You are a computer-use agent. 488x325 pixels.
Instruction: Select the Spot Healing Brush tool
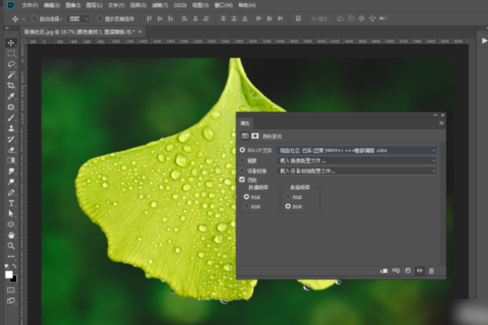pyautogui.click(x=11, y=107)
